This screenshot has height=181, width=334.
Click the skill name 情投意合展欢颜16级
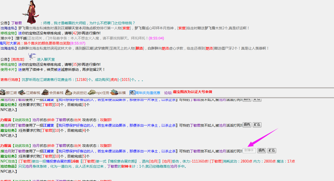coord(62,161)
